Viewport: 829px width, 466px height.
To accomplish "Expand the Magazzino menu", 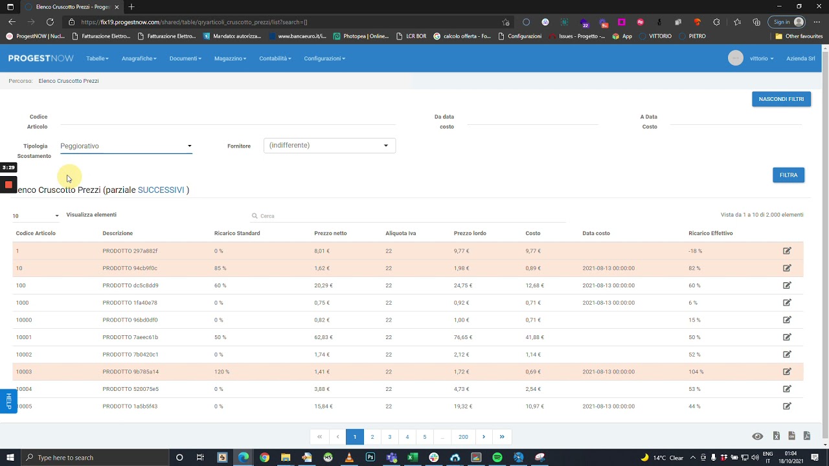I will pos(230,58).
